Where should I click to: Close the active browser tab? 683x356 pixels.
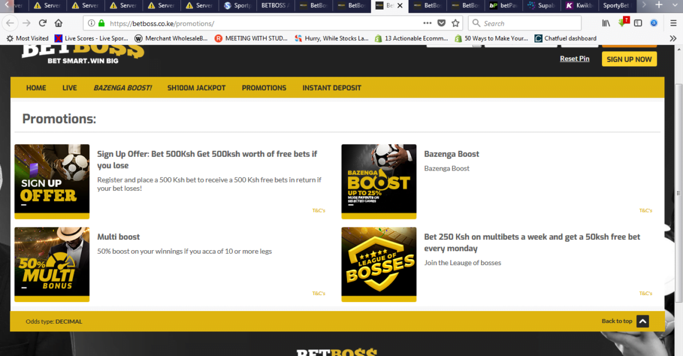coord(400,5)
